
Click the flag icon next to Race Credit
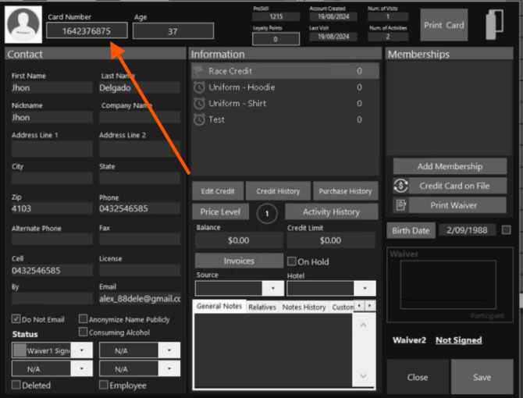(x=199, y=71)
